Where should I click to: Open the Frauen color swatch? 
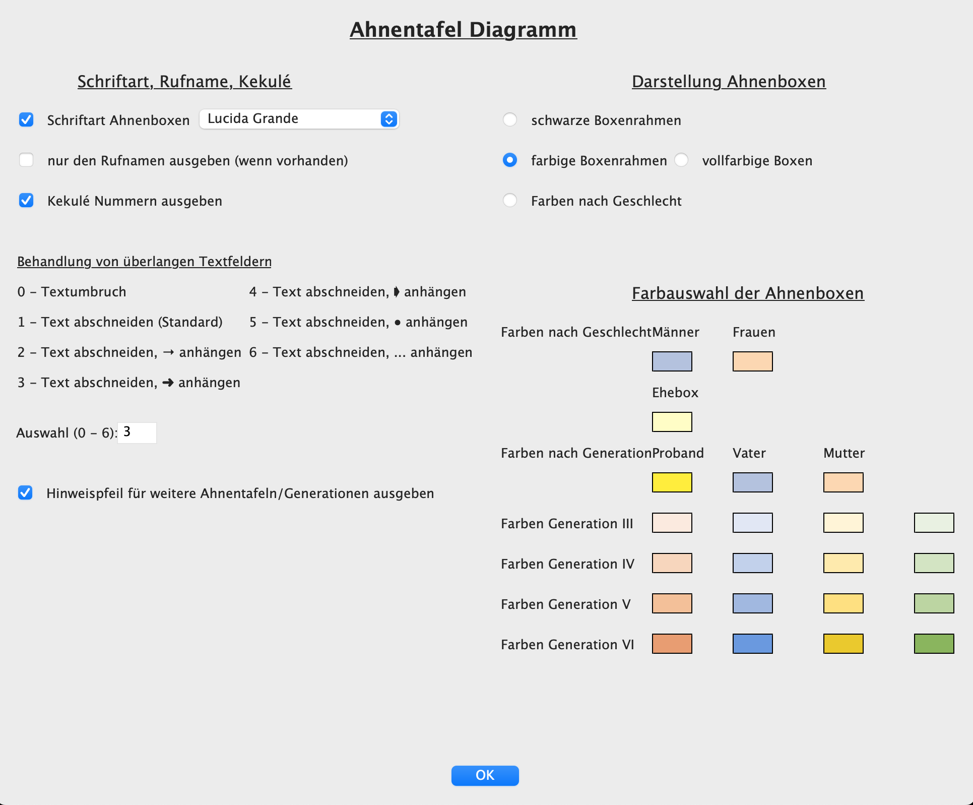click(x=752, y=361)
